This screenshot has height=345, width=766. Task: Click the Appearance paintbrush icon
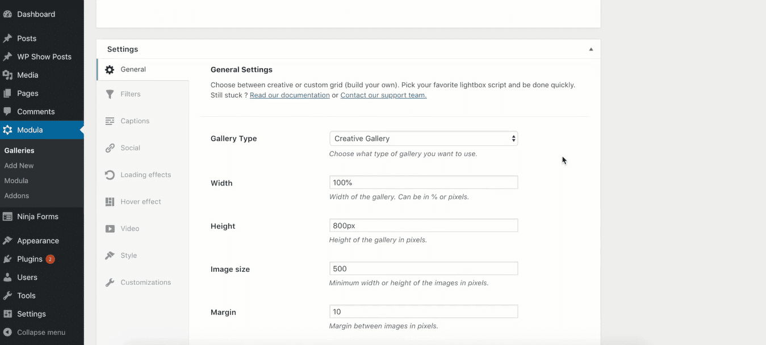7,241
